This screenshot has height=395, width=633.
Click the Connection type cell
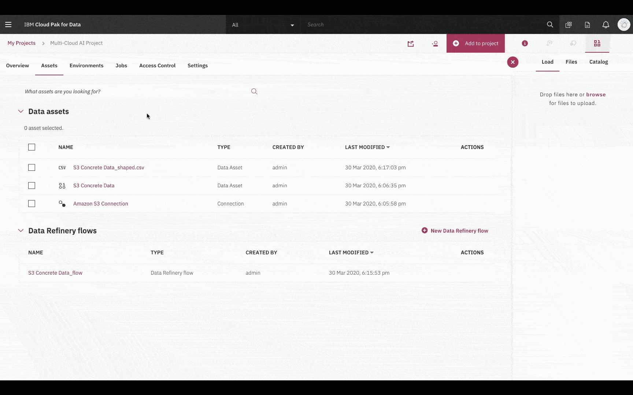click(x=230, y=204)
